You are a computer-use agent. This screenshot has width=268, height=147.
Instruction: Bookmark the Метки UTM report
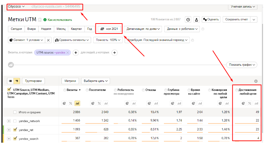point(40,20)
